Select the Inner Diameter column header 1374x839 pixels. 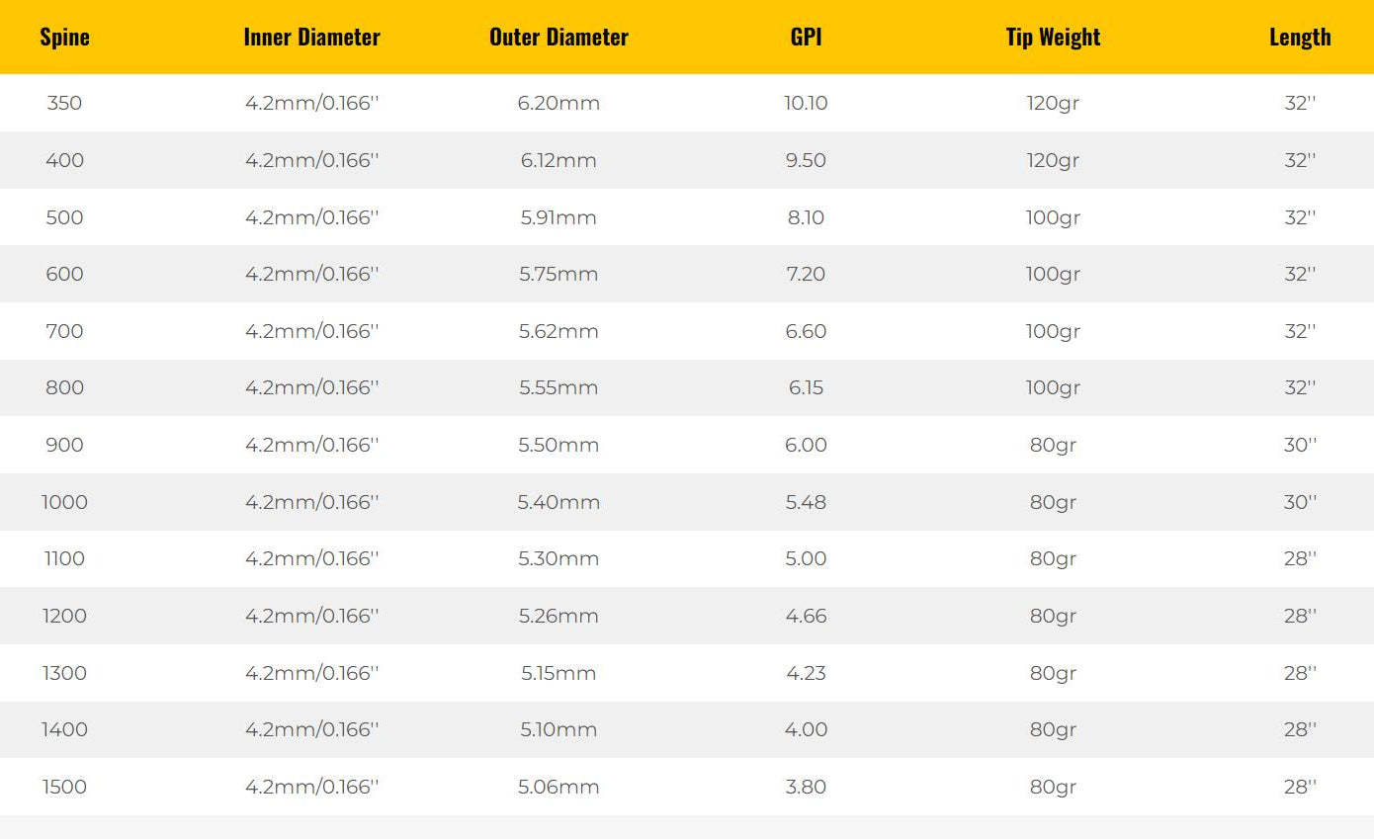pyautogui.click(x=311, y=37)
